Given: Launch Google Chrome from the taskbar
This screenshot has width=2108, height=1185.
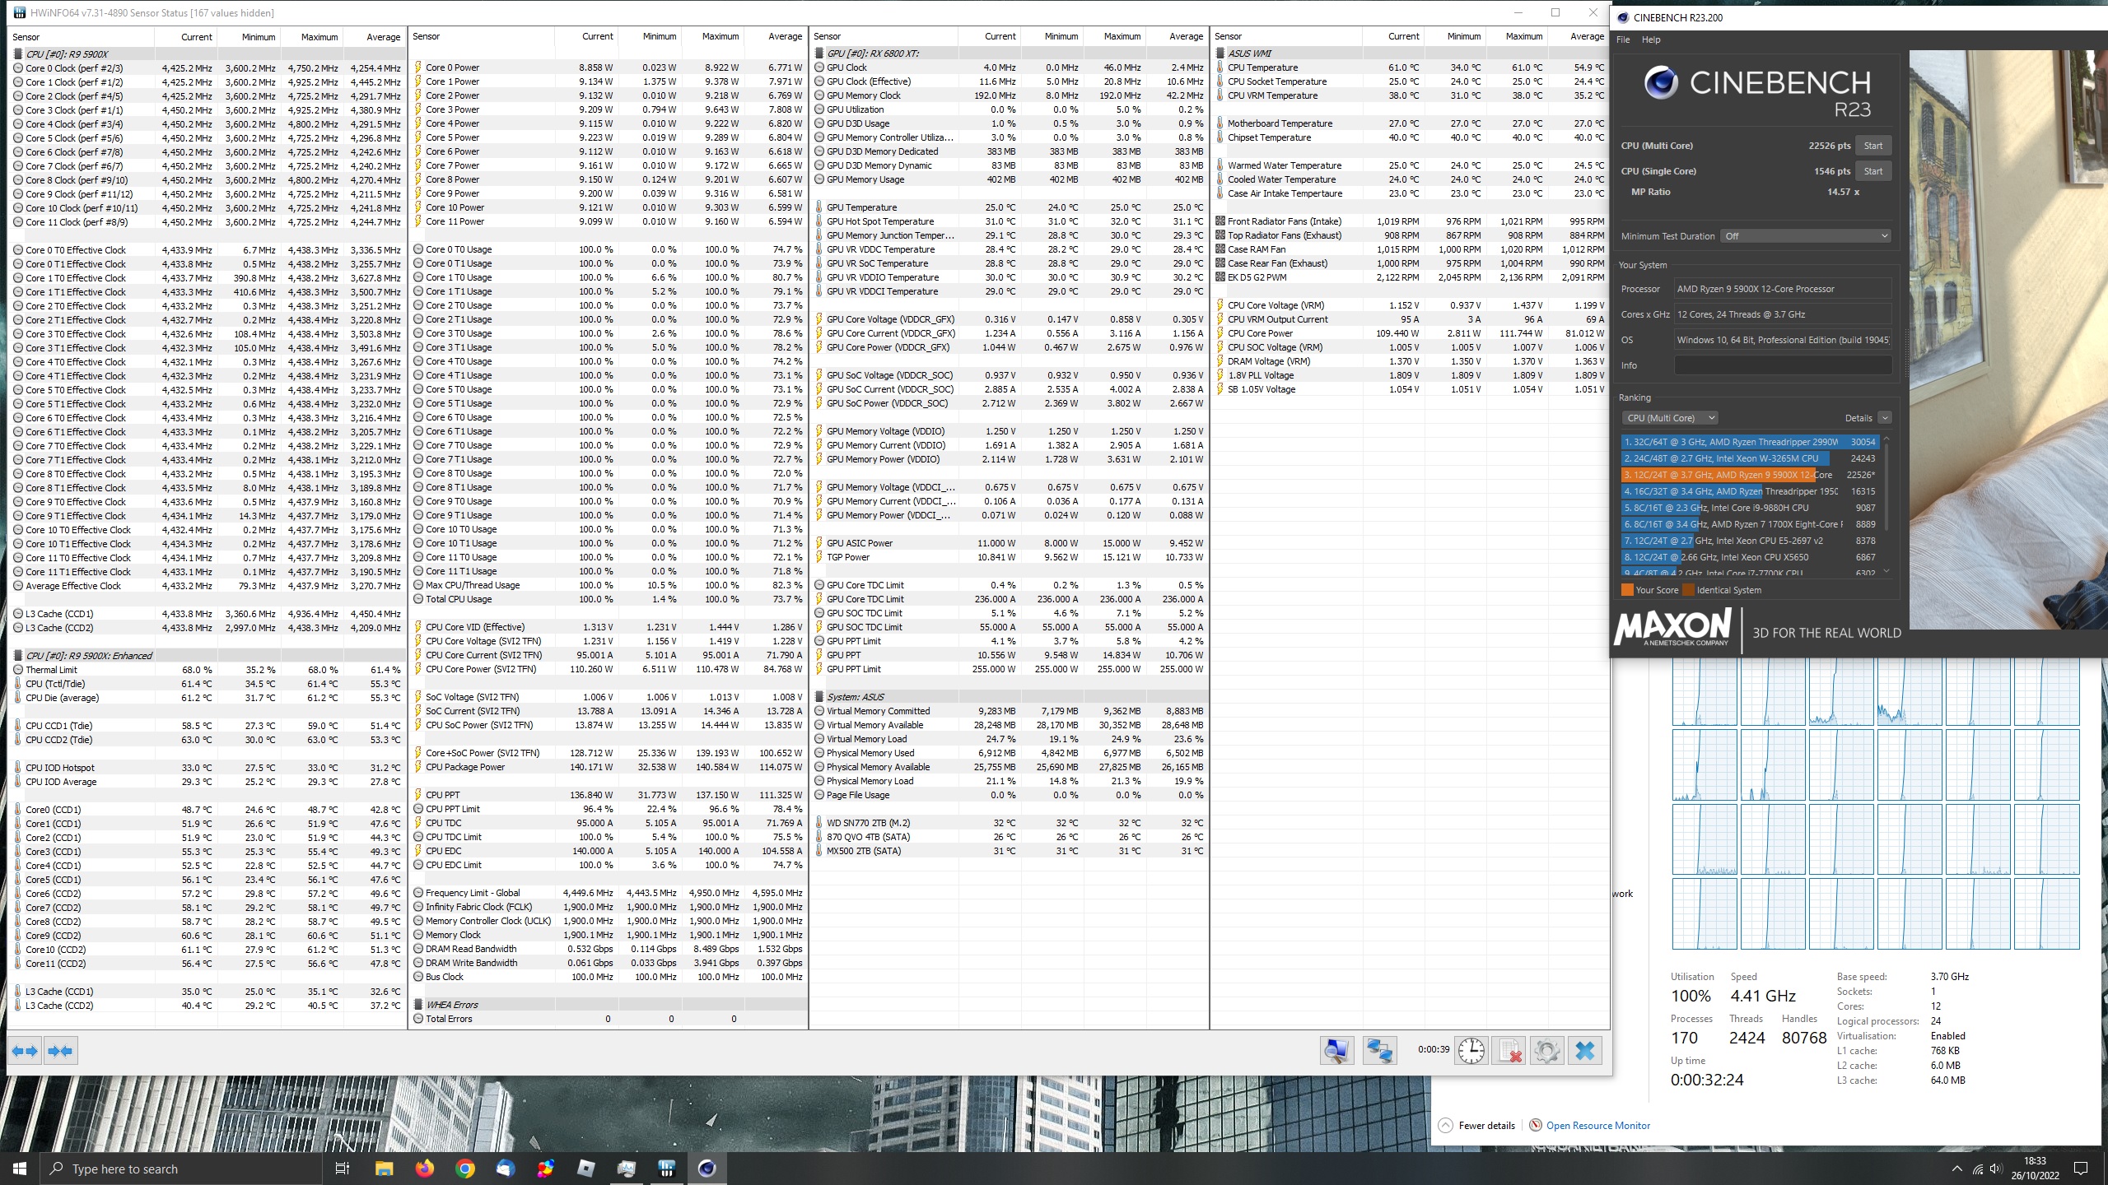Looking at the screenshot, I should [x=465, y=1169].
